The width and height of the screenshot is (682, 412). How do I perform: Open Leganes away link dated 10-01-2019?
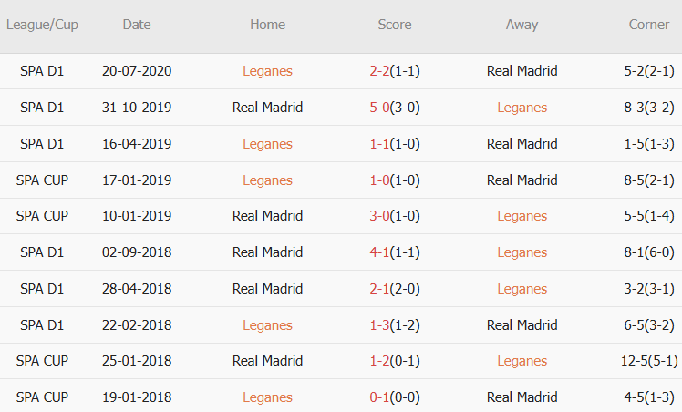pyautogui.click(x=522, y=216)
